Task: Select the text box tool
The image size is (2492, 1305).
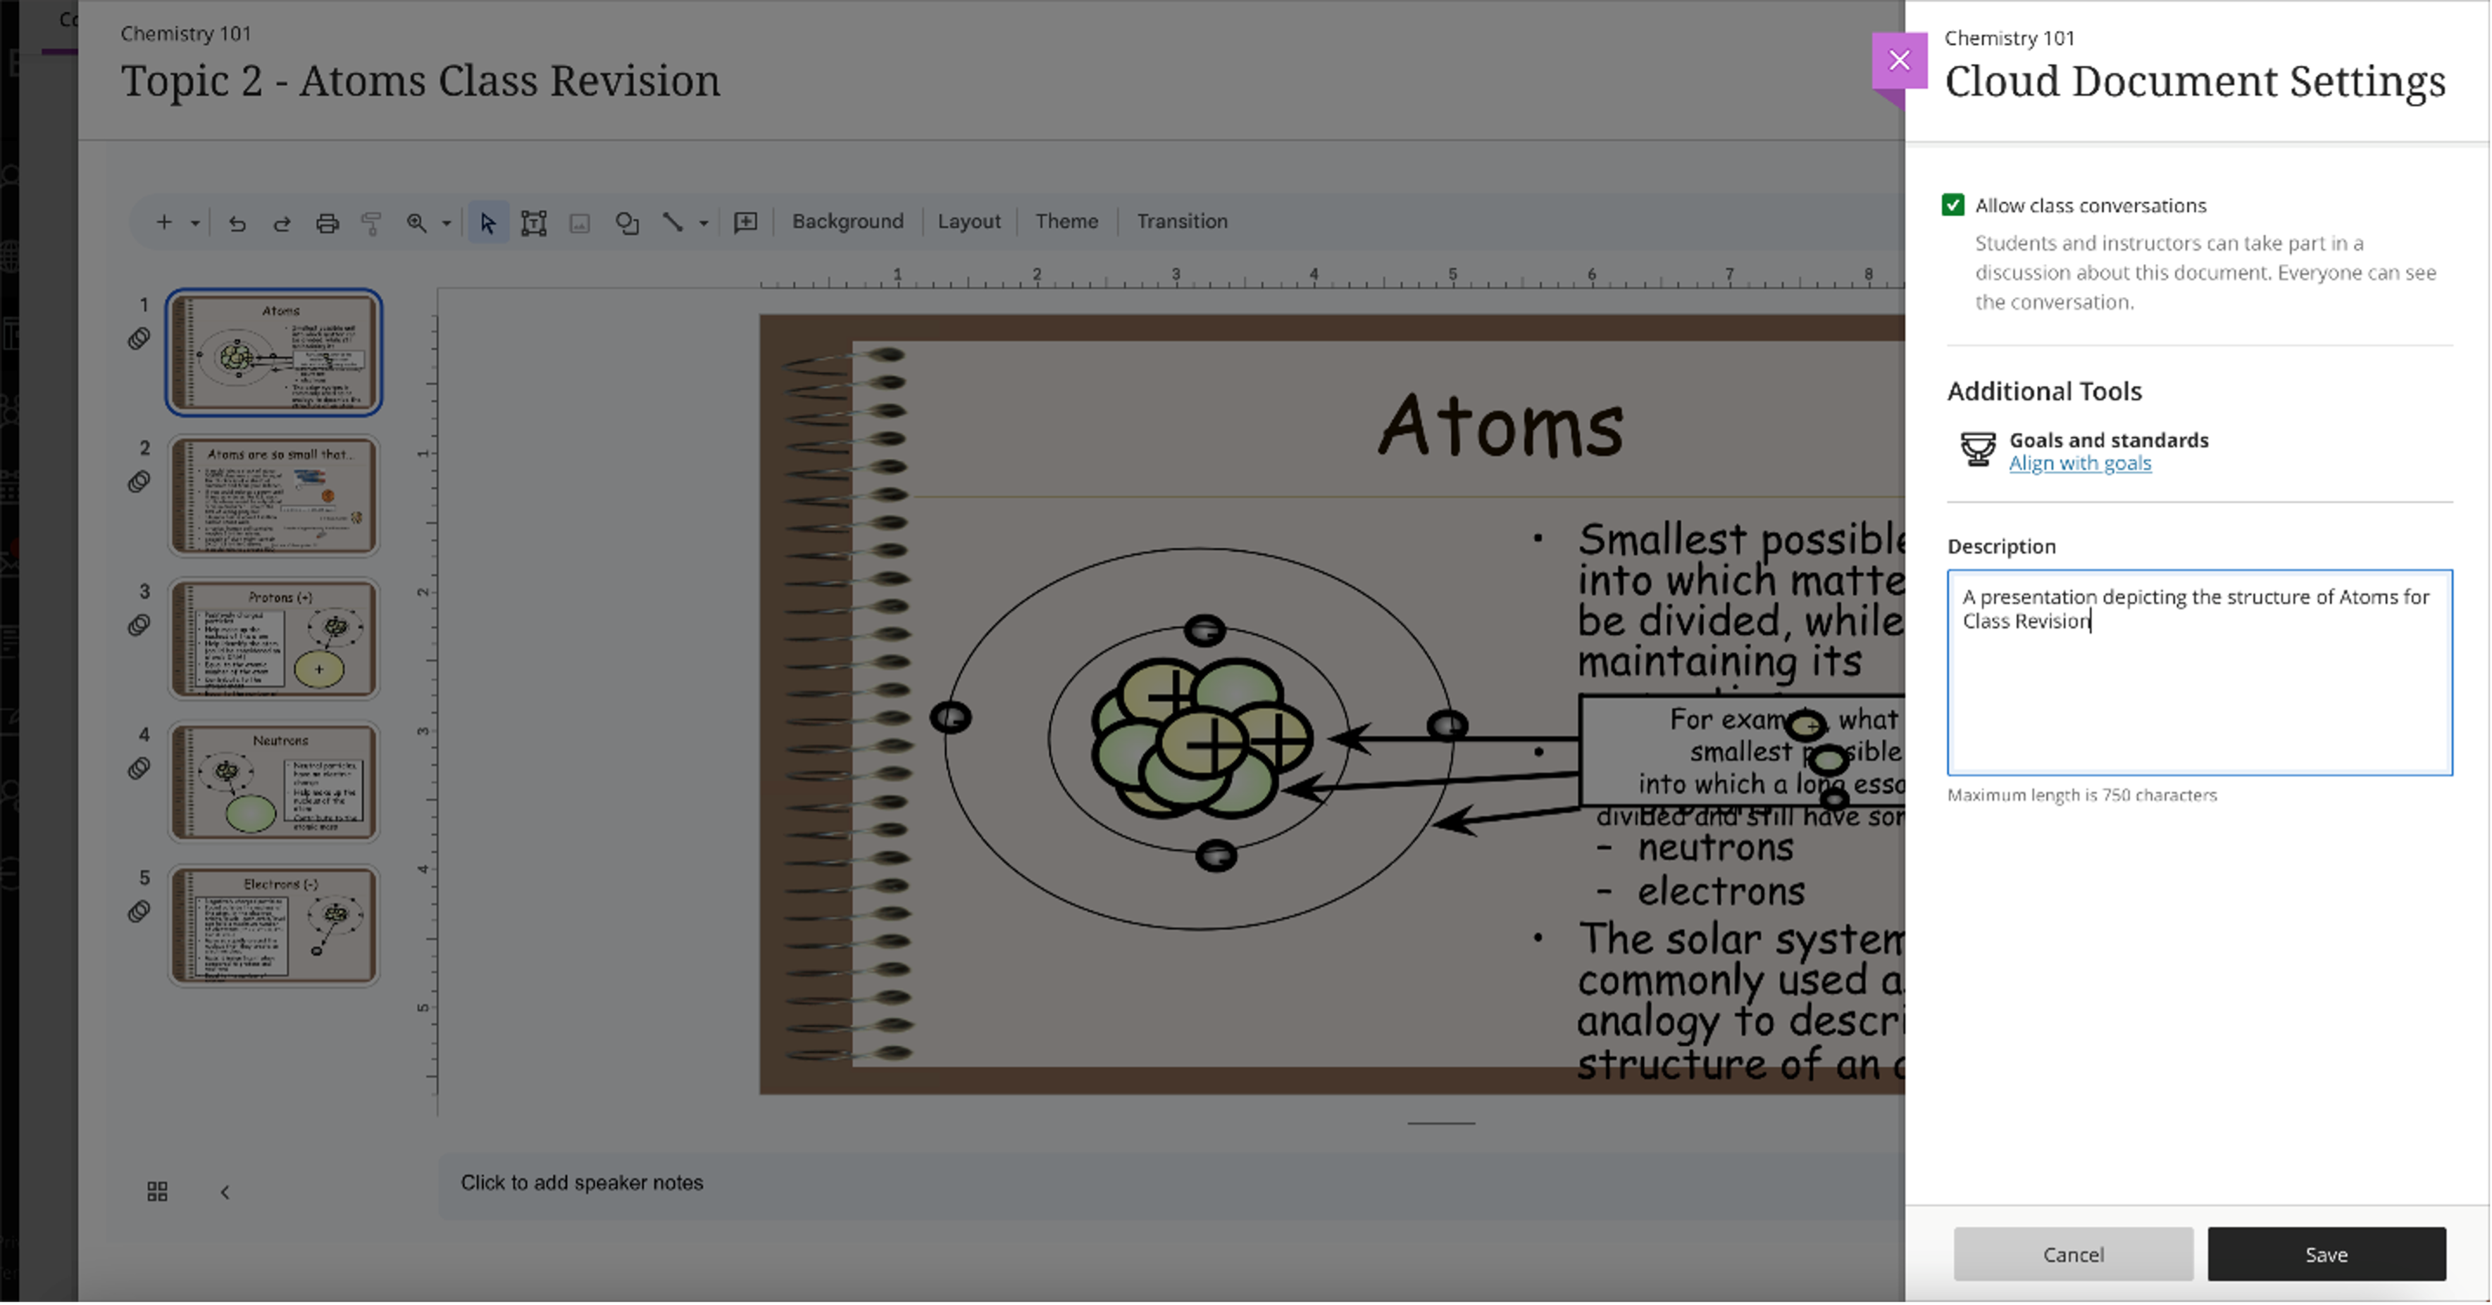Action: coord(533,223)
